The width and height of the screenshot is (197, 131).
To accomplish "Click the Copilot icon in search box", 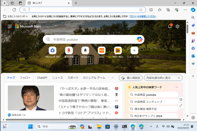I will [x=140, y=39].
